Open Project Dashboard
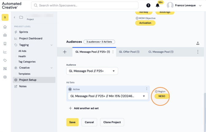This screenshot has width=206, height=132. [31, 38]
